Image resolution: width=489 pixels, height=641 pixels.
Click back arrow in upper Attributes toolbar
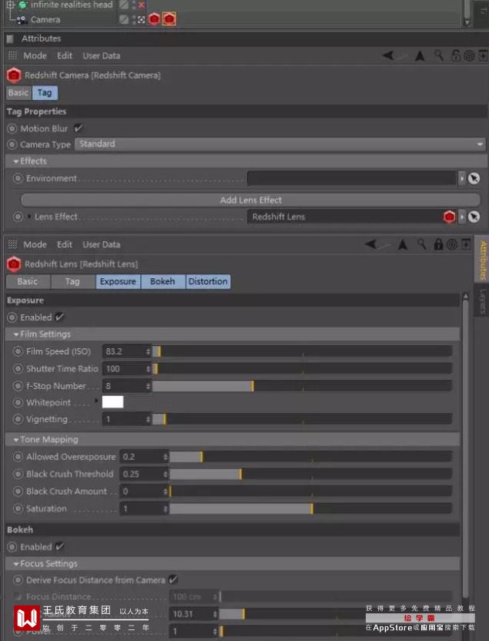388,55
